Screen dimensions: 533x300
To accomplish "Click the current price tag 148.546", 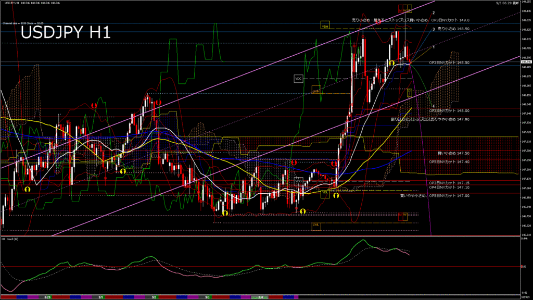I will click(526, 61).
